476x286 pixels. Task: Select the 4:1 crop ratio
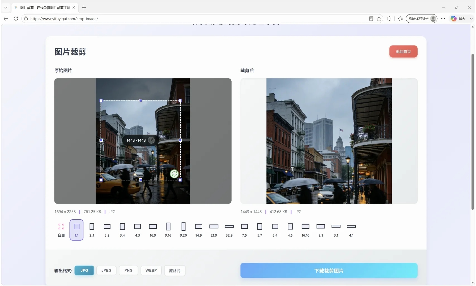coord(351,230)
